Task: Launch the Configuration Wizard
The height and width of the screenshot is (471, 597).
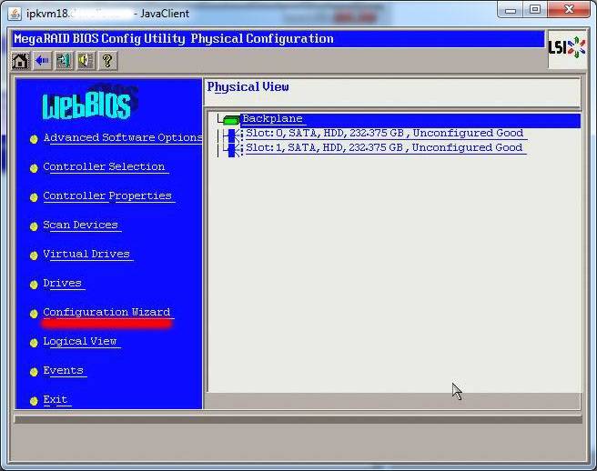Action: pos(106,313)
